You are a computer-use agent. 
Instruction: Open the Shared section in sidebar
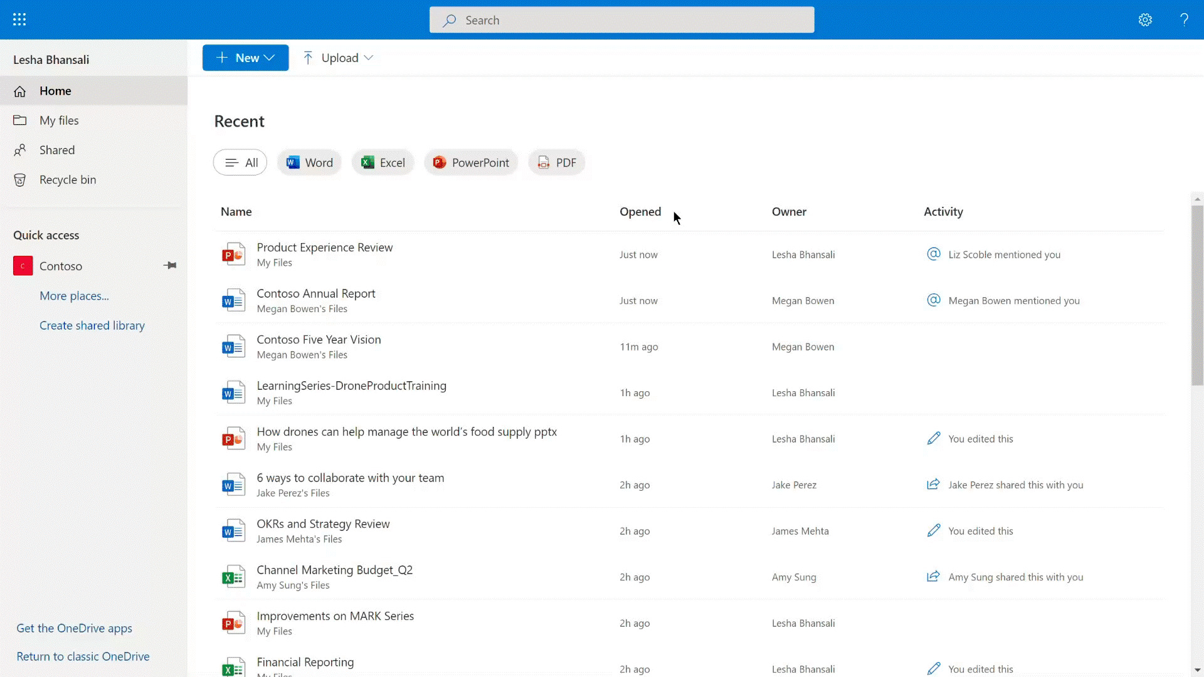coord(56,150)
